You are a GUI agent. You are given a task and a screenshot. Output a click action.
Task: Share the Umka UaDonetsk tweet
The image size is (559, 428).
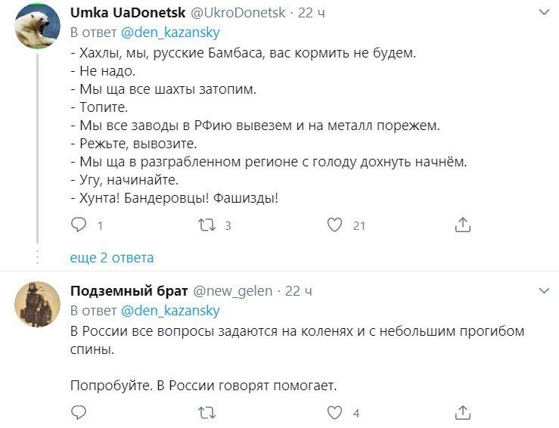(x=463, y=225)
